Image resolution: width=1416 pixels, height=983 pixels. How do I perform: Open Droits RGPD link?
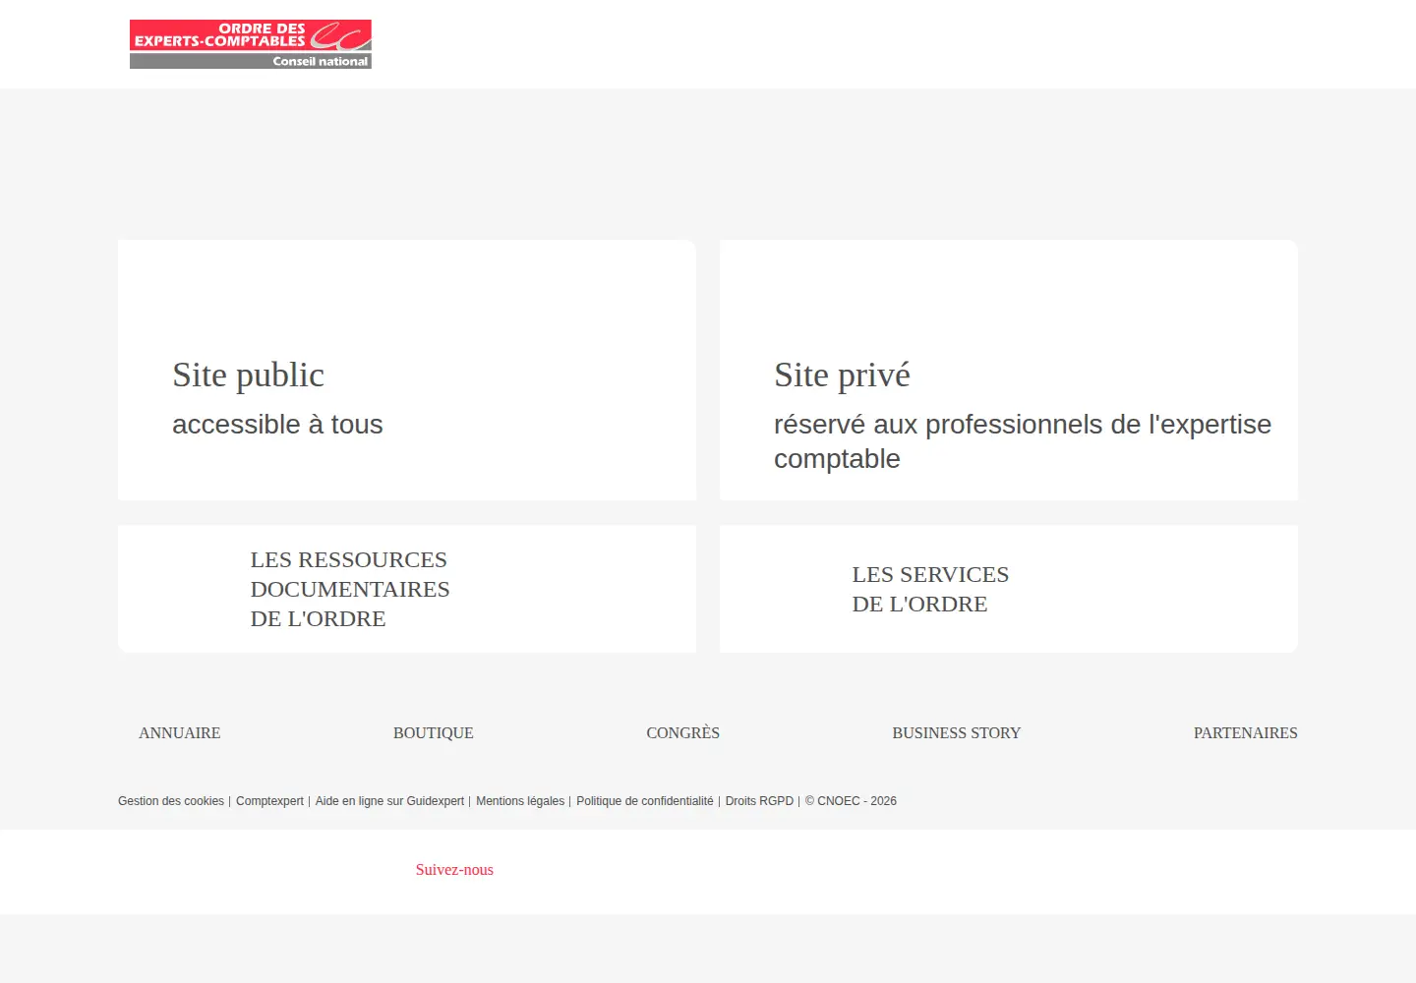click(759, 801)
